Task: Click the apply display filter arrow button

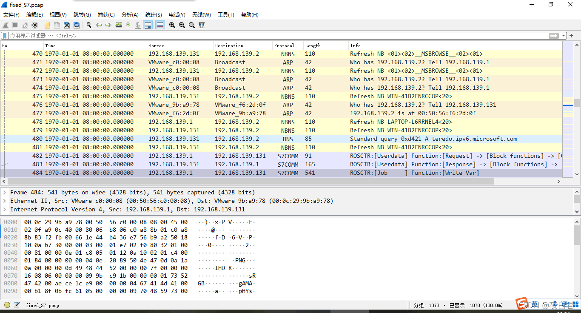Action: point(553,36)
